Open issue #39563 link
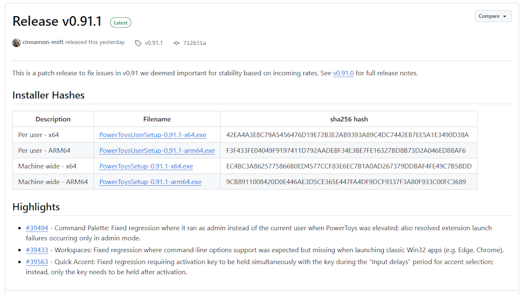Image resolution: width=522 pixels, height=295 pixels. click(x=37, y=262)
